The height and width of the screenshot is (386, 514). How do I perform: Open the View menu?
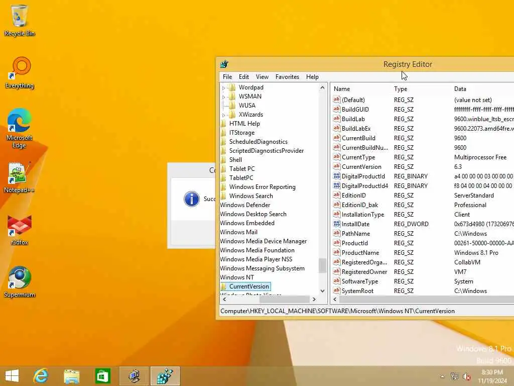click(262, 77)
